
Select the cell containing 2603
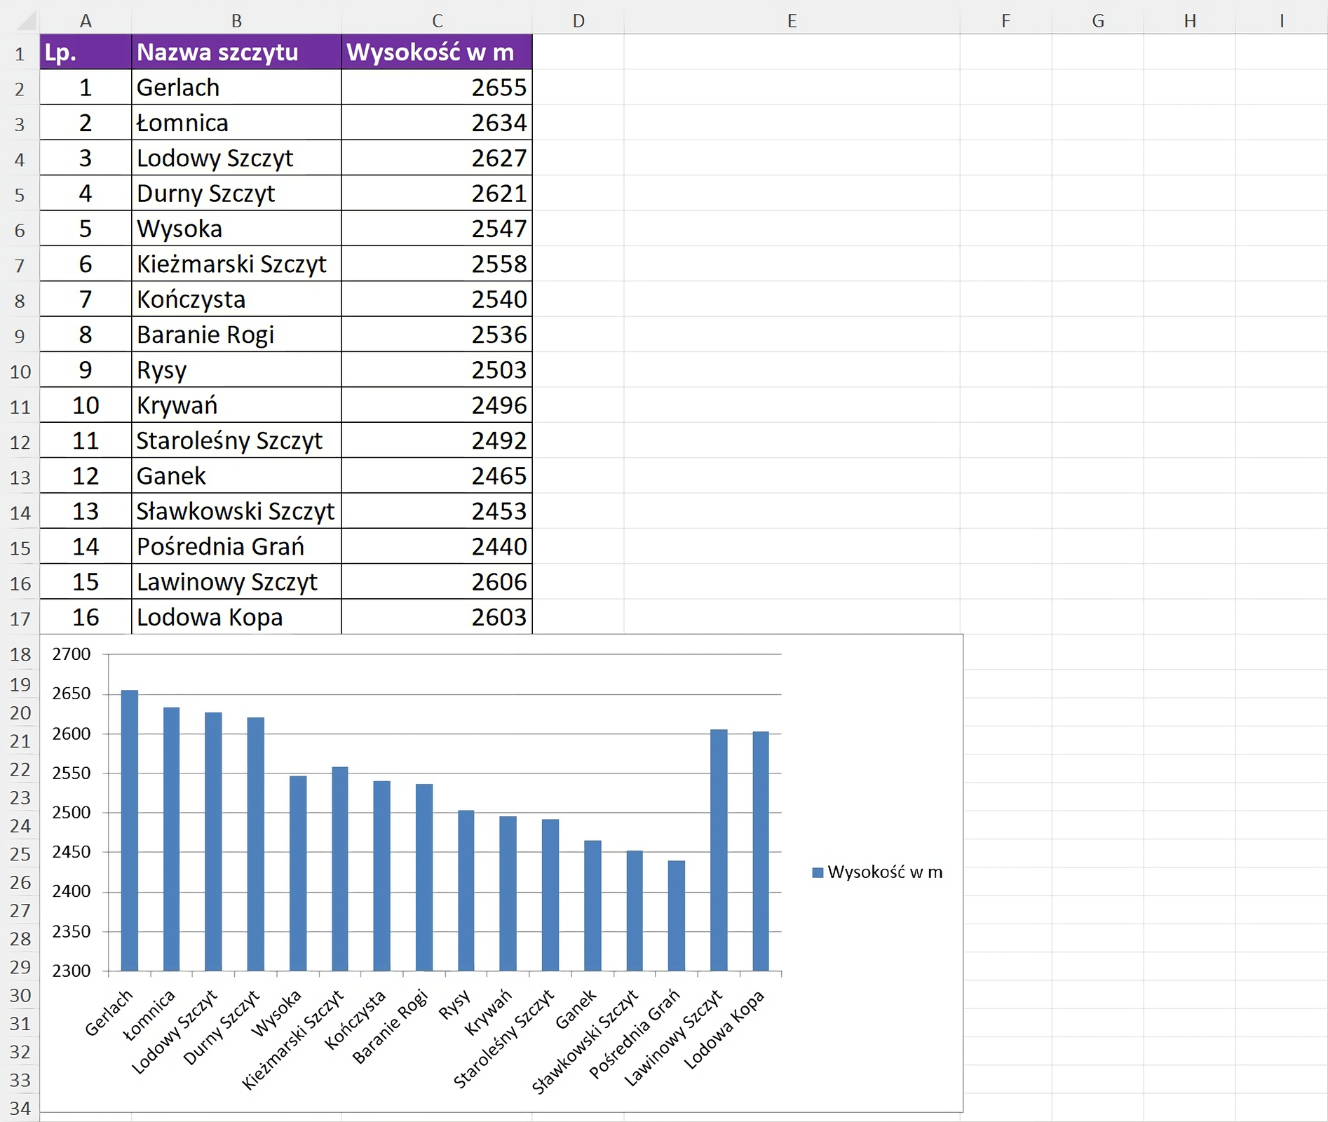[437, 617]
